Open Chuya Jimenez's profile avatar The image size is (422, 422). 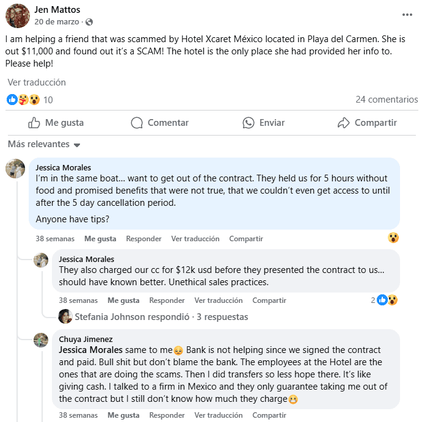tap(41, 340)
